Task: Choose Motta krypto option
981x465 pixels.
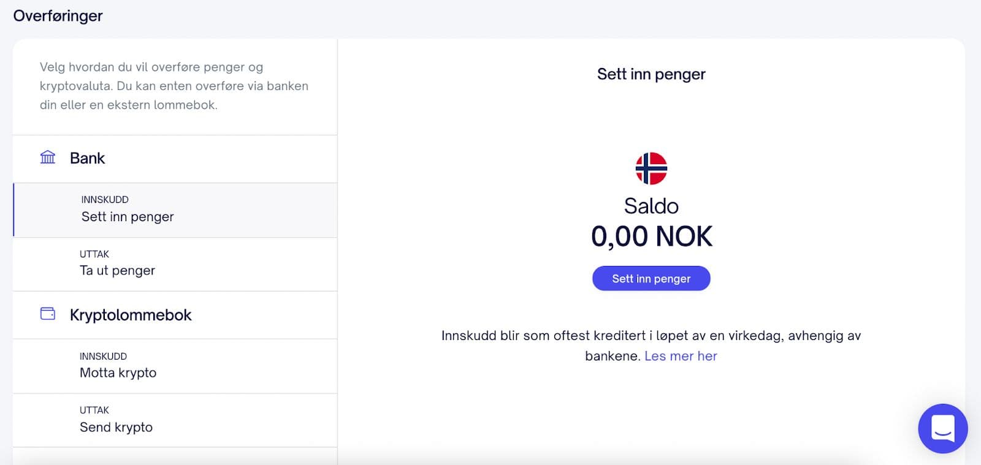Action: pyautogui.click(x=118, y=373)
